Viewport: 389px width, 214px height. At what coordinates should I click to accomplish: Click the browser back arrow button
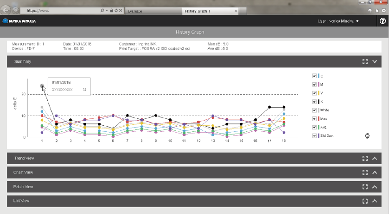pyautogui.click(x=6, y=10)
